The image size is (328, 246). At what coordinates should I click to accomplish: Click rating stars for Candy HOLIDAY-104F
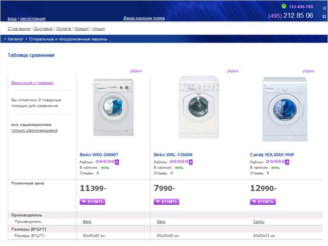[x=275, y=162]
